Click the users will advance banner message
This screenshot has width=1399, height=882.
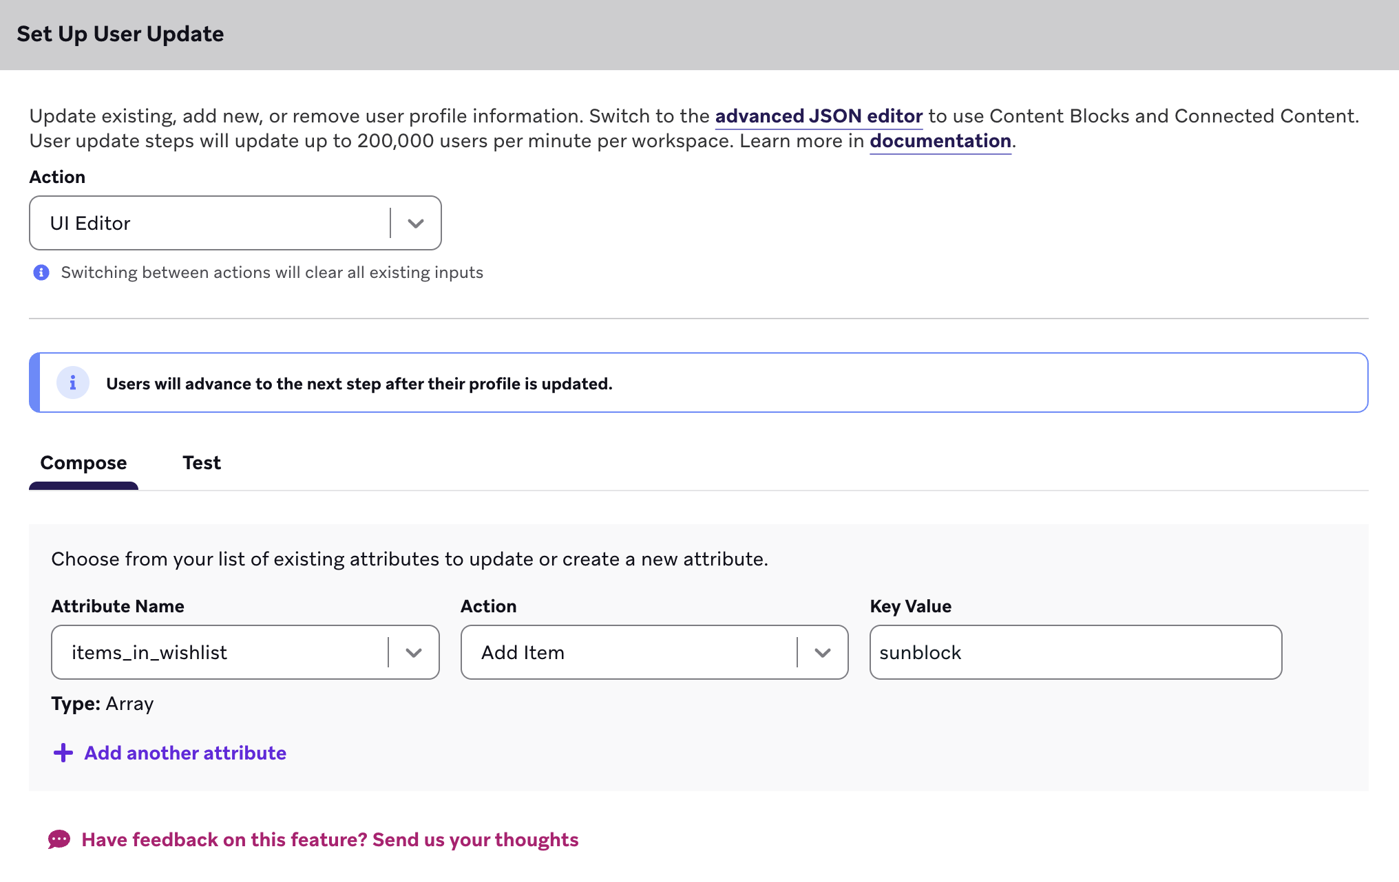pyautogui.click(x=359, y=384)
